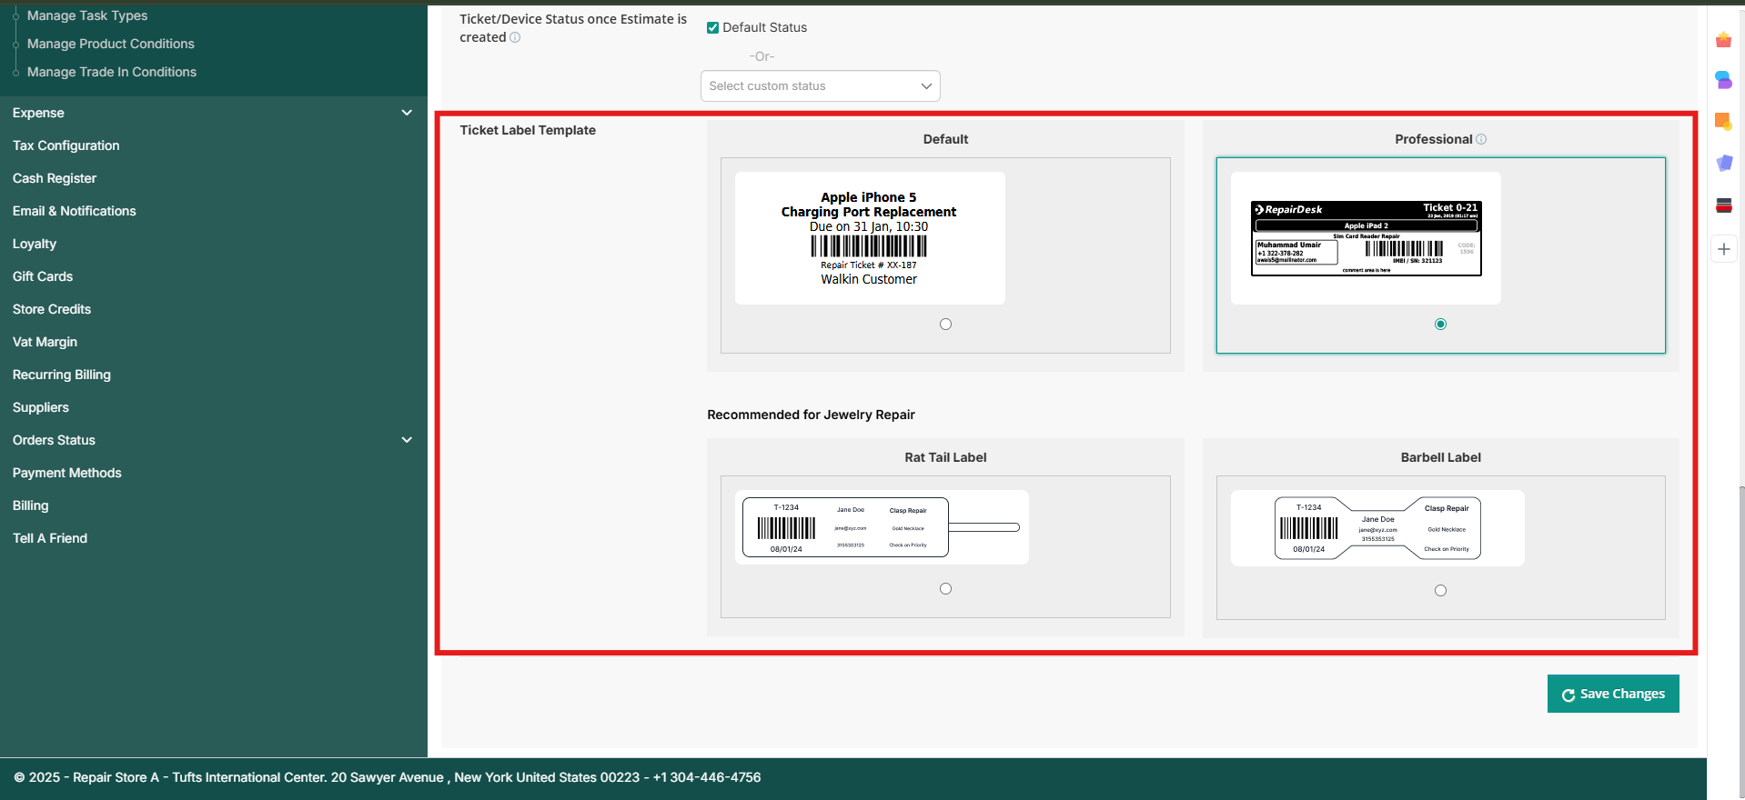Click the plus add button in sidebar
The height and width of the screenshot is (800, 1745).
coord(1724,249)
